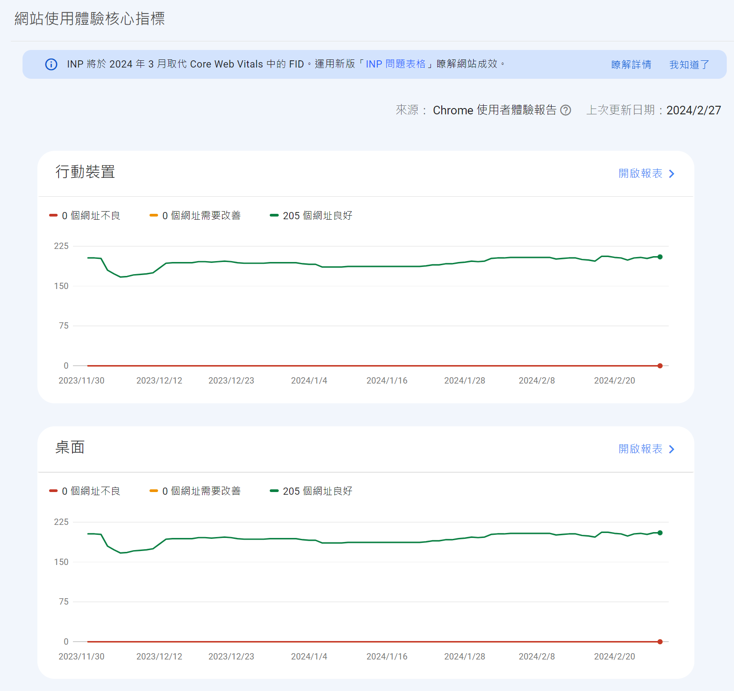Click the red end point on the 桌面 chart

point(660,642)
